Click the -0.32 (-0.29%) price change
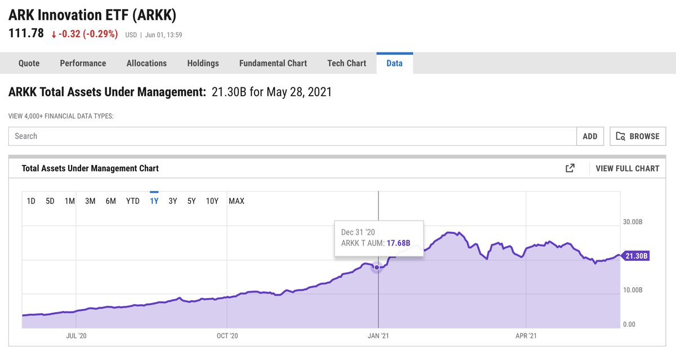This screenshot has width=676, height=356. click(x=84, y=34)
